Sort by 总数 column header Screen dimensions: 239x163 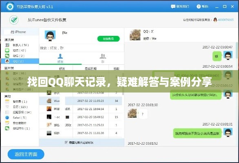pyautogui.click(x=116, y=68)
